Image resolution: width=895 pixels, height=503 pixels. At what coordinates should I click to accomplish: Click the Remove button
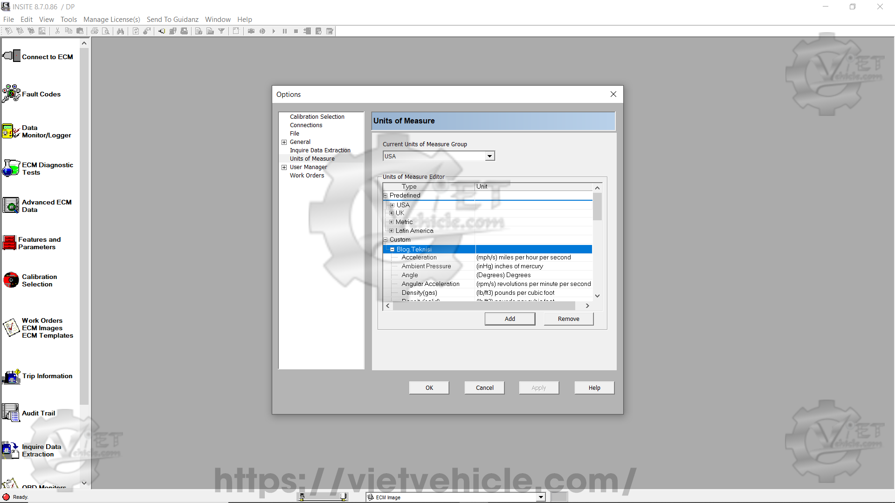[568, 319]
